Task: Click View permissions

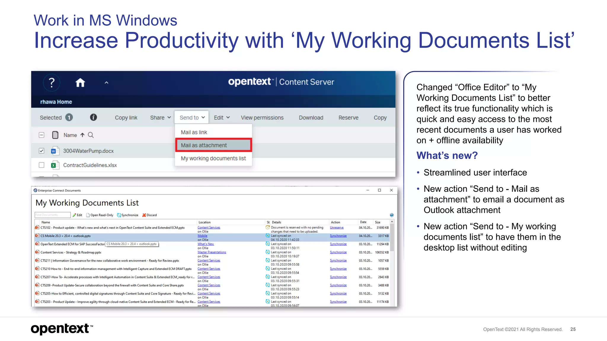Action: [262, 118]
